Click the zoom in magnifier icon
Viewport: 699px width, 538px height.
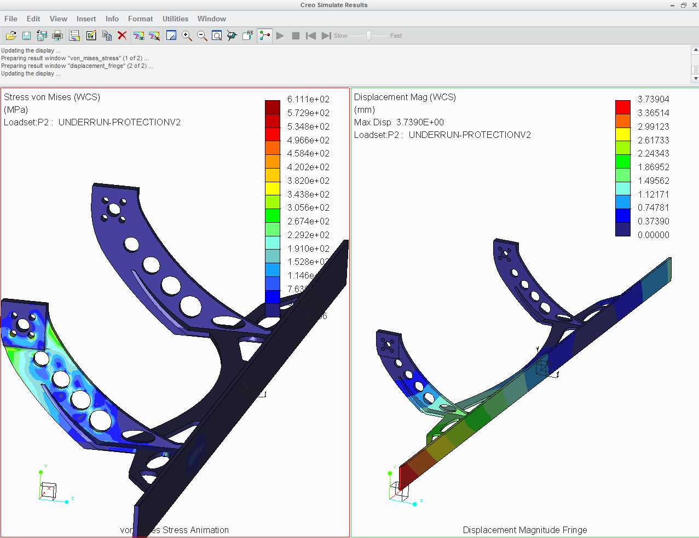coord(187,36)
